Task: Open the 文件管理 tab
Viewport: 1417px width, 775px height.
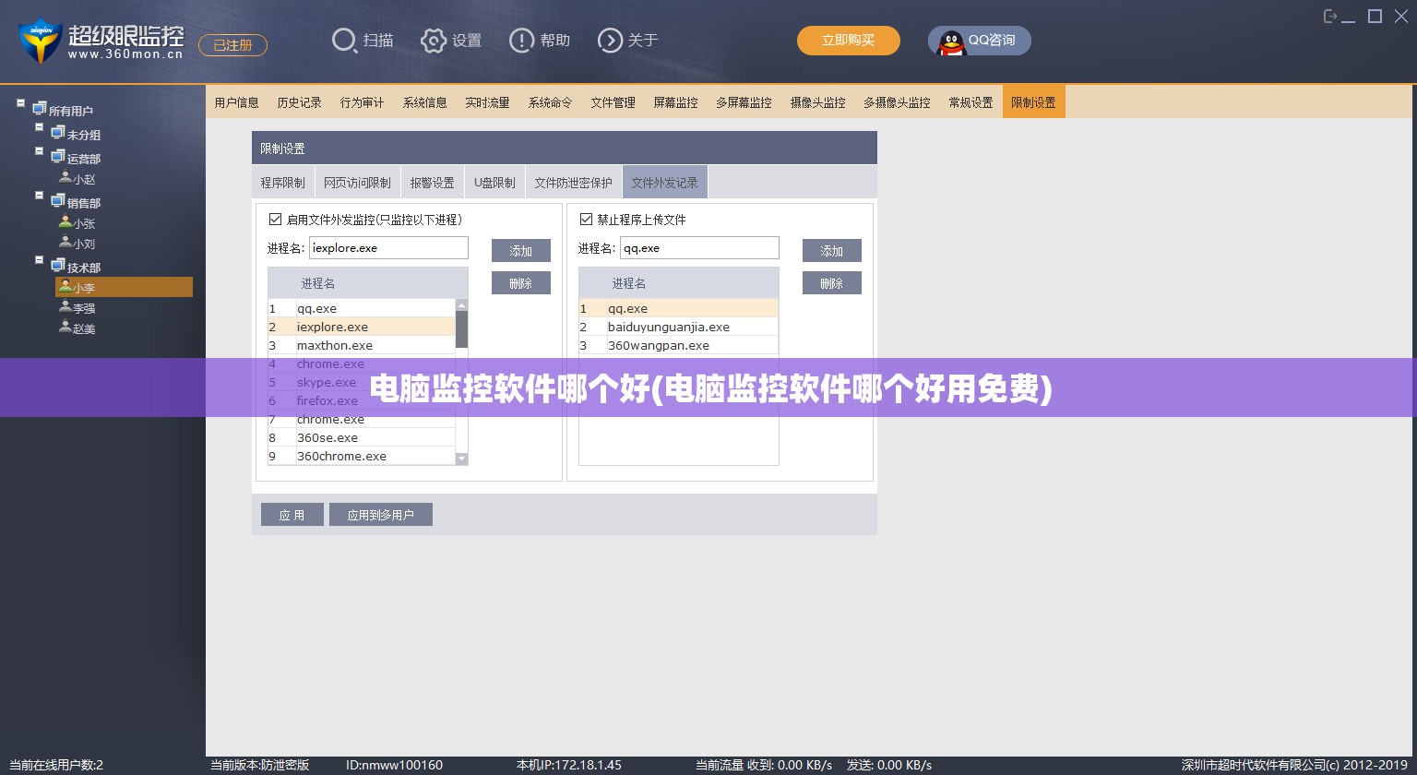Action: coord(613,102)
